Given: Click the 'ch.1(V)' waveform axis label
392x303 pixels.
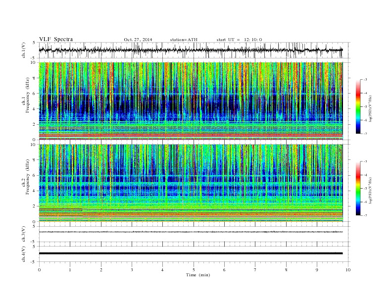Looking at the screenshot, I should click(24, 50).
